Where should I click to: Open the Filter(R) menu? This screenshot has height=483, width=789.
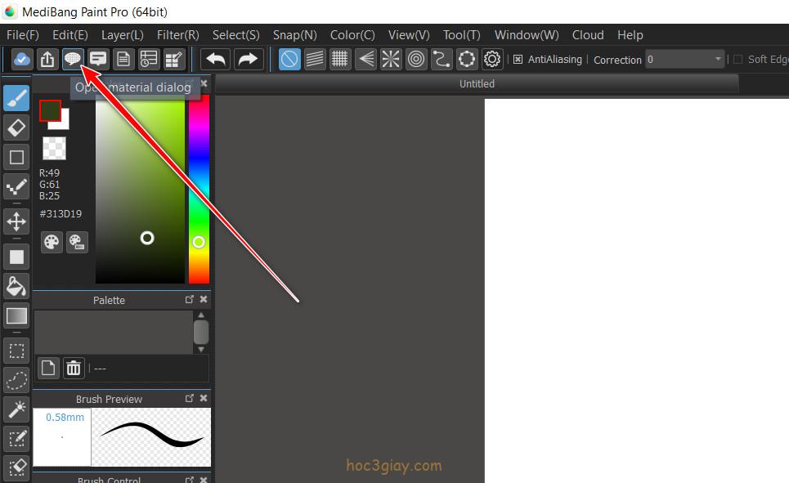[177, 35]
